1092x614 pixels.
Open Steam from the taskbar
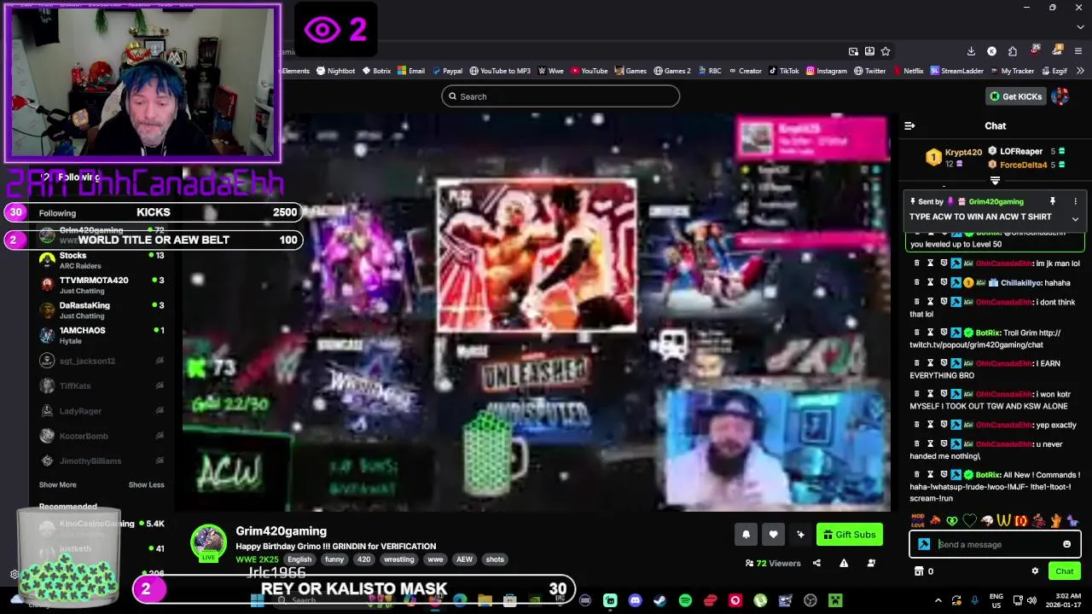(x=660, y=601)
